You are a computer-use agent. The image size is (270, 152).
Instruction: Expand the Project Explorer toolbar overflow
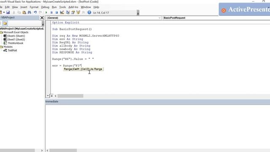point(43,24)
